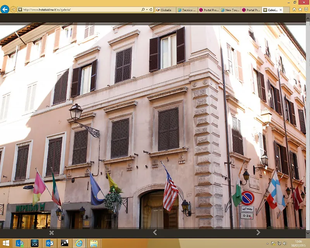Click the volume speaker tray icon
Screen dimensions: 310x248
click(x=285, y=243)
